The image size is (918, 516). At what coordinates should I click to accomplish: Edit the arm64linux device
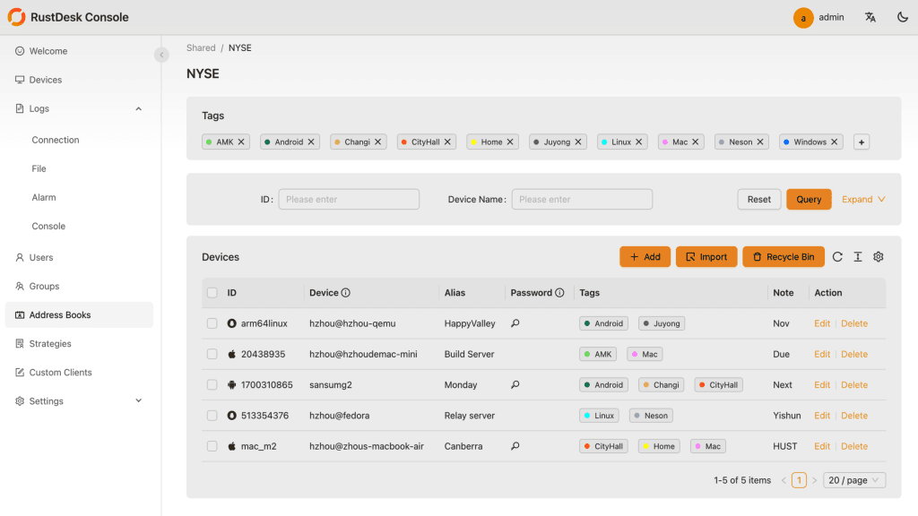pyautogui.click(x=822, y=323)
